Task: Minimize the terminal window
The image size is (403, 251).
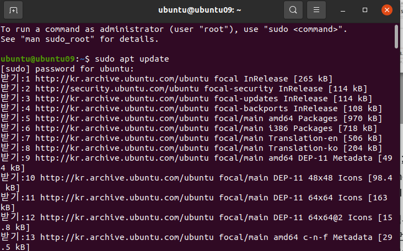Action: (x=342, y=10)
